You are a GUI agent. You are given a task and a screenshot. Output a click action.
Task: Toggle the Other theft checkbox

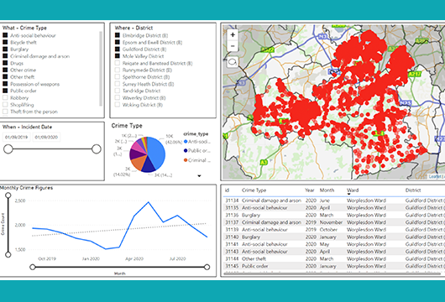pyautogui.click(x=5, y=77)
